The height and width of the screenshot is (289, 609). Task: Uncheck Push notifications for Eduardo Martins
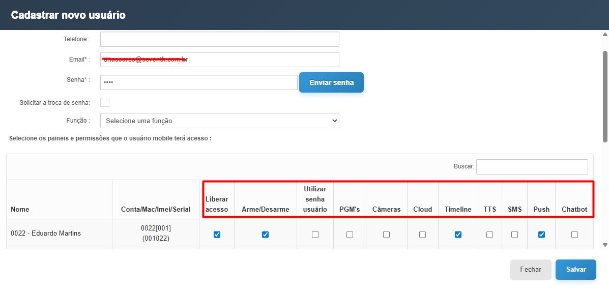[x=541, y=235]
